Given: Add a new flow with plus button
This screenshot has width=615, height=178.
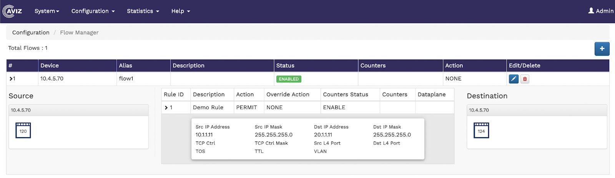Looking at the screenshot, I should click(x=602, y=49).
